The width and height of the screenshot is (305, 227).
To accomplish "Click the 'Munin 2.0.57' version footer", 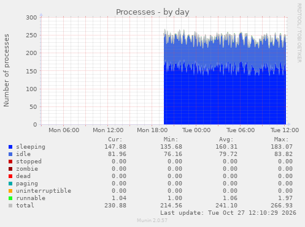I will 152,220.
